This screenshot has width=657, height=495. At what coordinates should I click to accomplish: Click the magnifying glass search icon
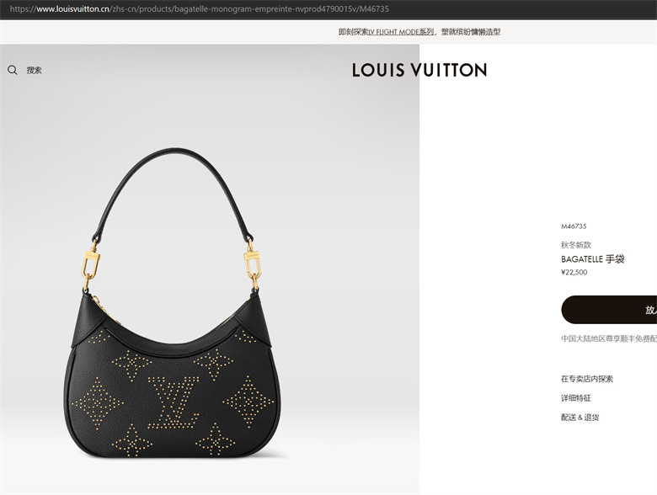click(x=12, y=70)
